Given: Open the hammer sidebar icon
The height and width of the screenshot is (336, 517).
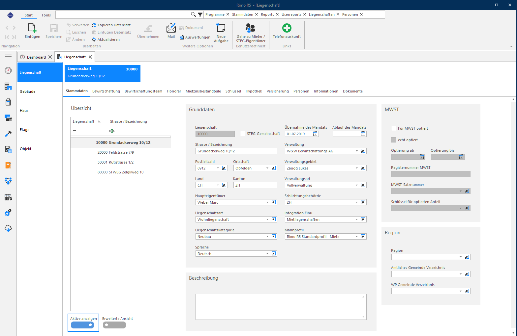Looking at the screenshot, I should [x=8, y=133].
